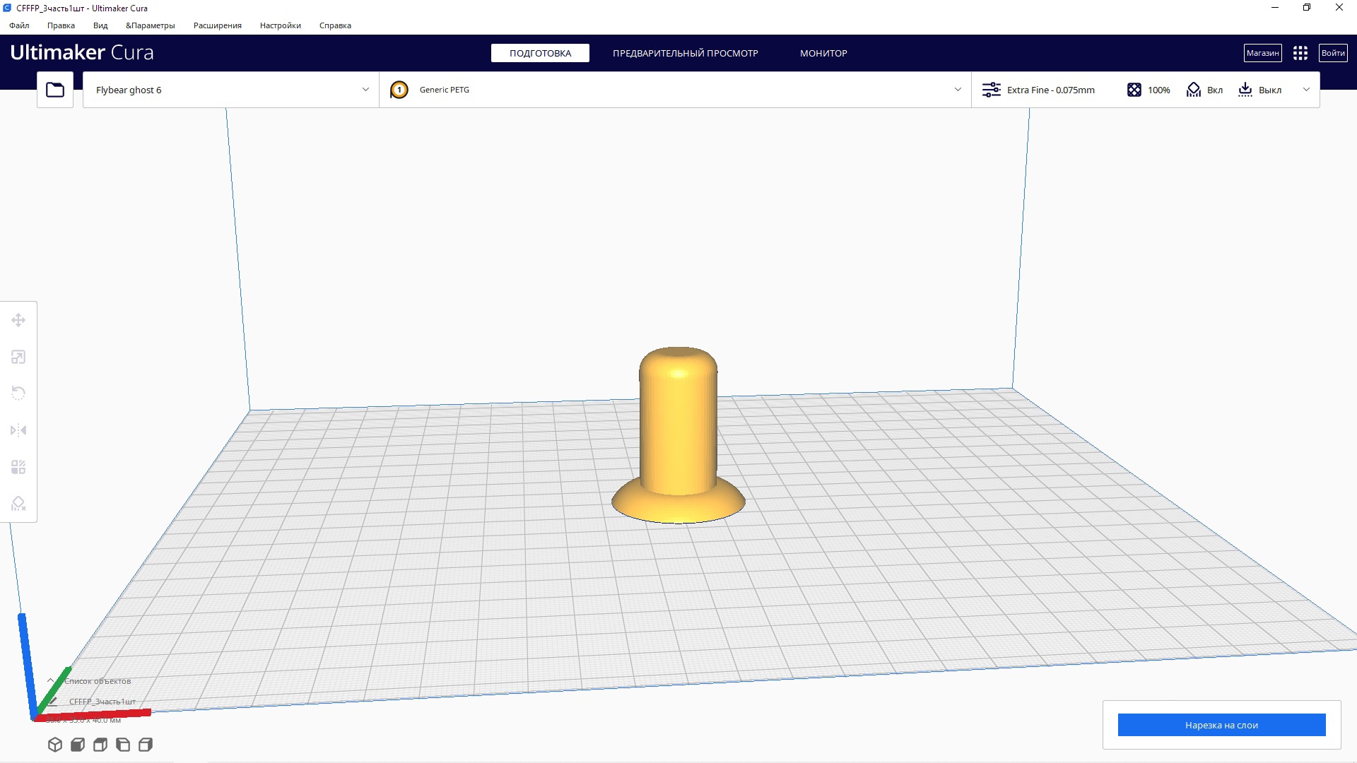Expand the Generic PETG material selector
Screen dimensions: 1357x763
(x=675, y=90)
